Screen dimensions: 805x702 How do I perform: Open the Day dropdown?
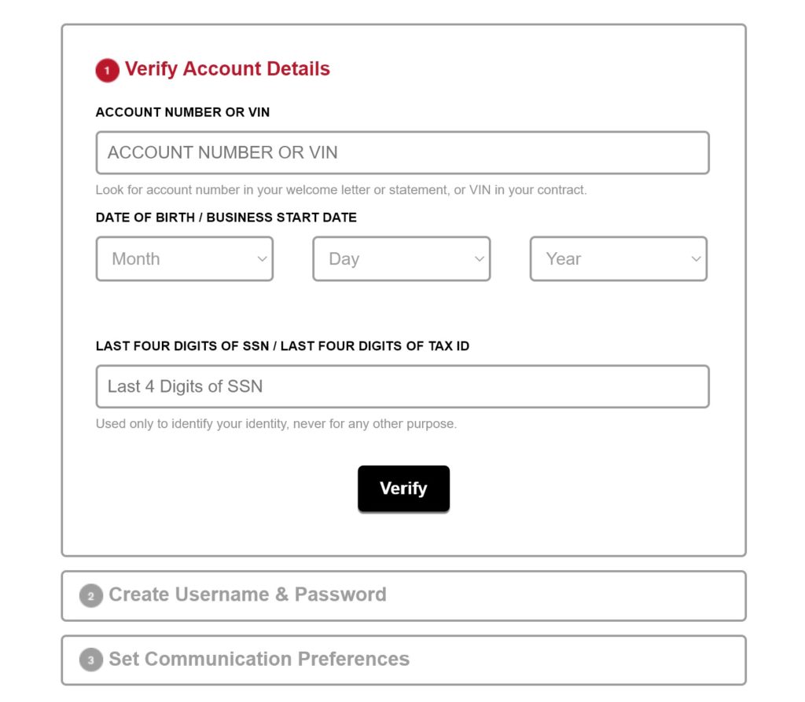(x=402, y=259)
